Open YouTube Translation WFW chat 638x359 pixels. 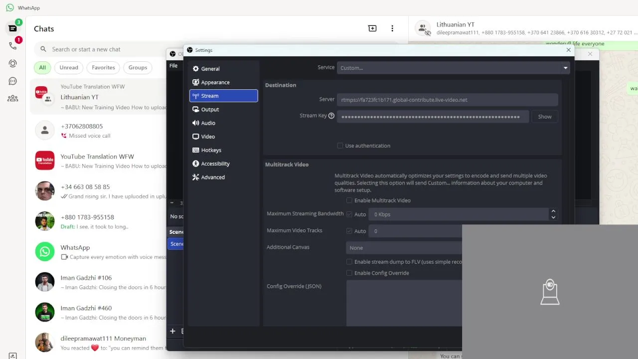[x=99, y=161]
